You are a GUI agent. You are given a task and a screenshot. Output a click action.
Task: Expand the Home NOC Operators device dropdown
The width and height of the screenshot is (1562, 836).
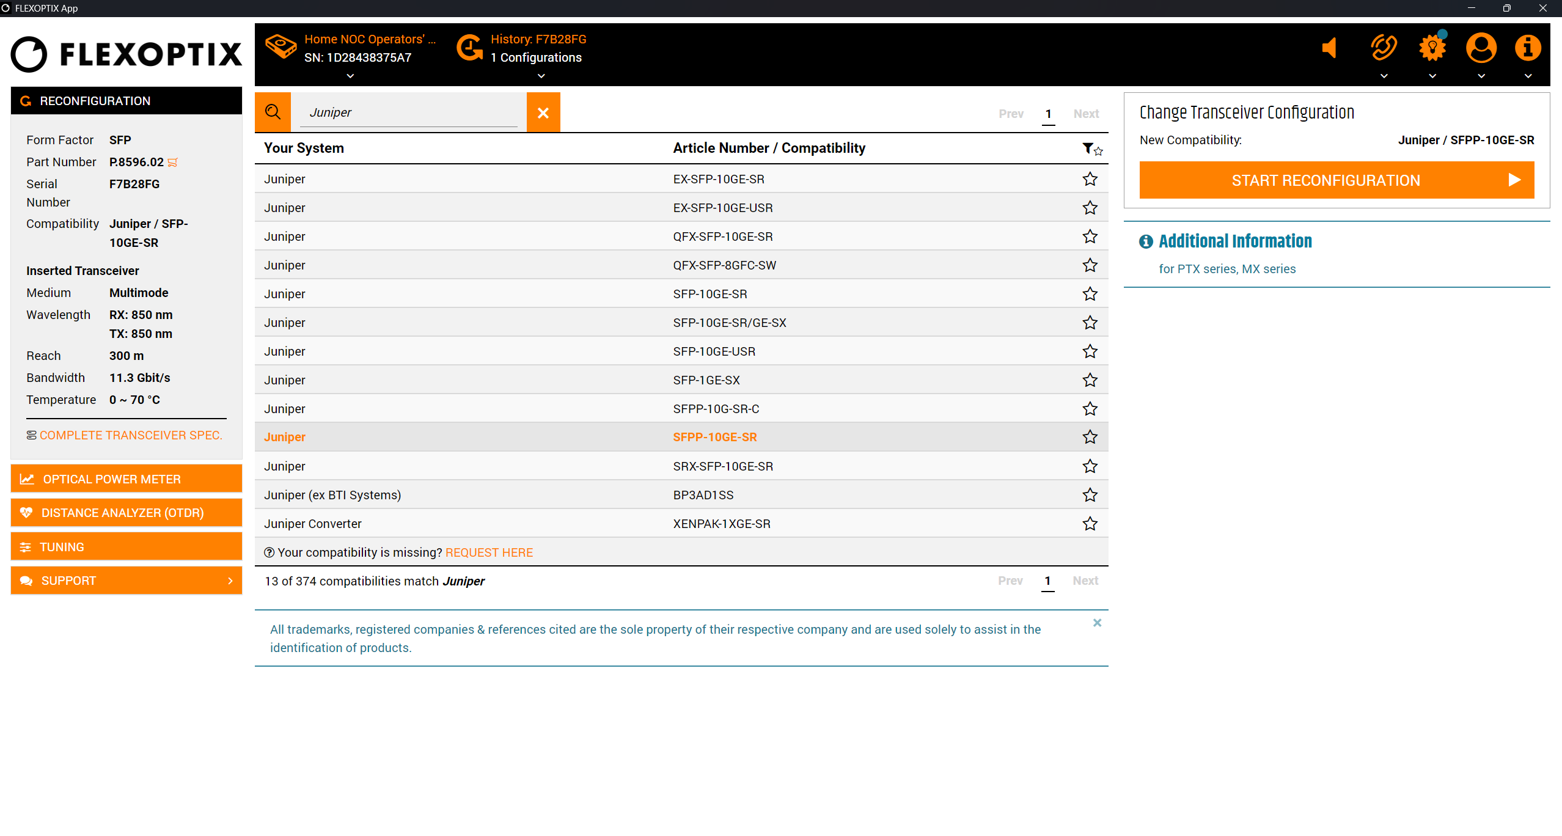(350, 76)
